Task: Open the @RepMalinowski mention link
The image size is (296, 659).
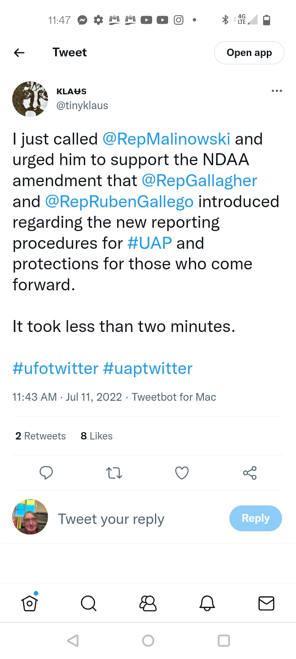Action: 166,139
